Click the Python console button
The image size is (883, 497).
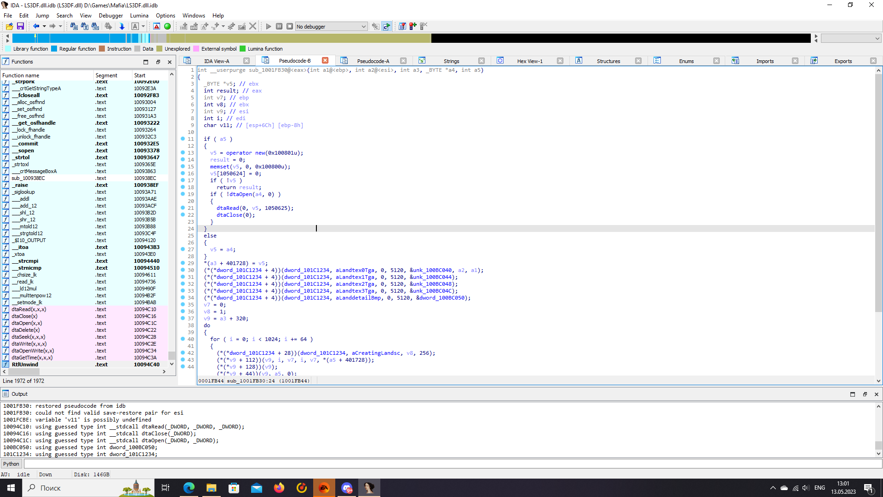[x=11, y=464]
